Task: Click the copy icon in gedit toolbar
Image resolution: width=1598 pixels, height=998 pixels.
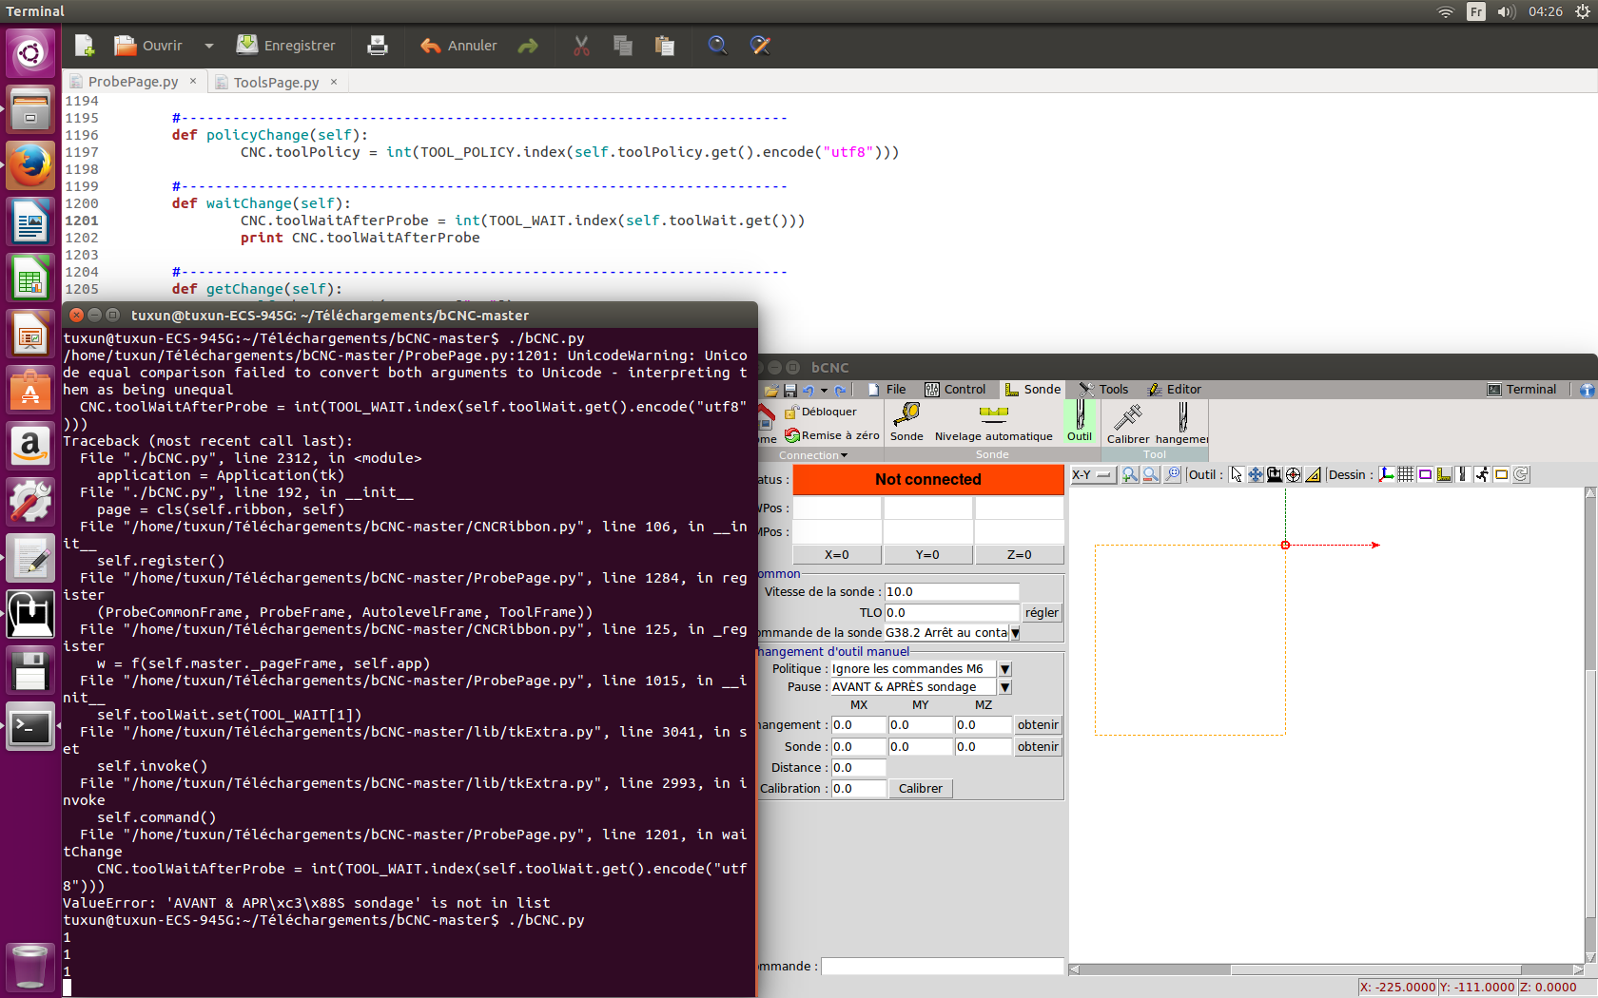Action: click(623, 45)
